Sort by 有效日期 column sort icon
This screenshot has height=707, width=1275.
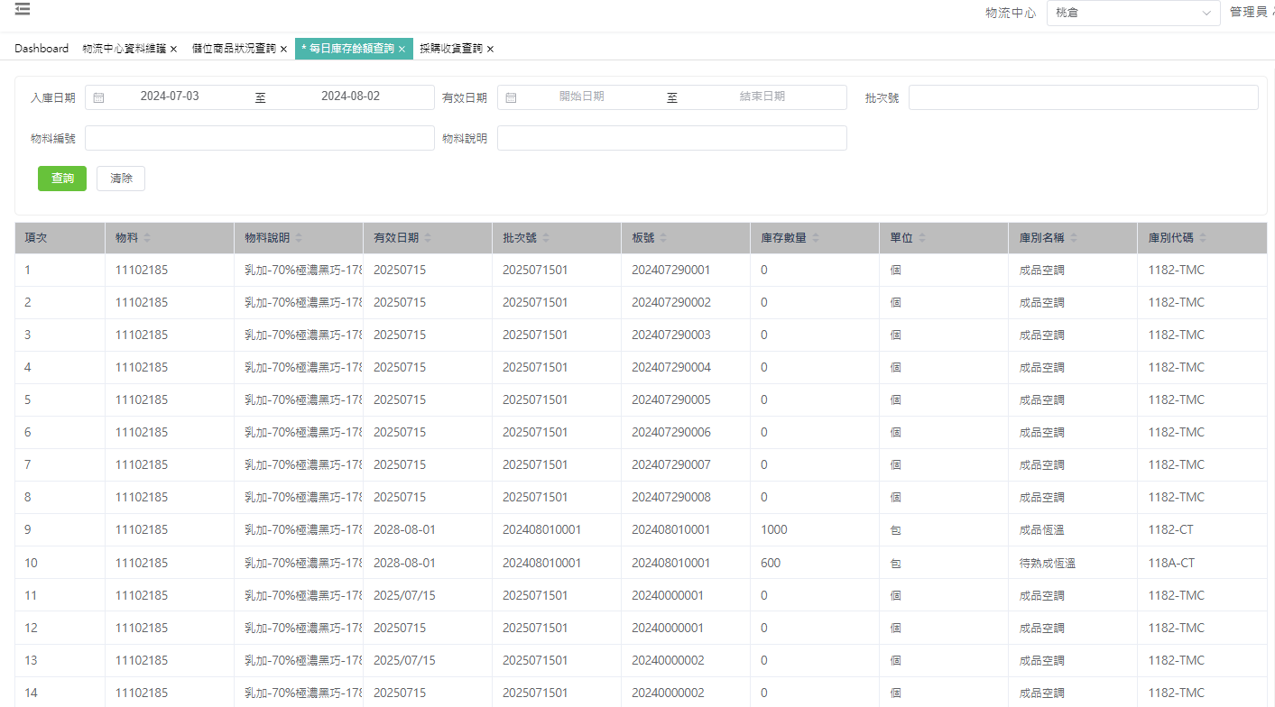point(428,238)
